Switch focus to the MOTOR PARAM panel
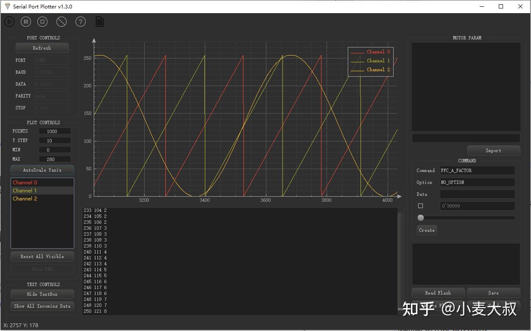This screenshot has height=331, width=531. click(466, 86)
